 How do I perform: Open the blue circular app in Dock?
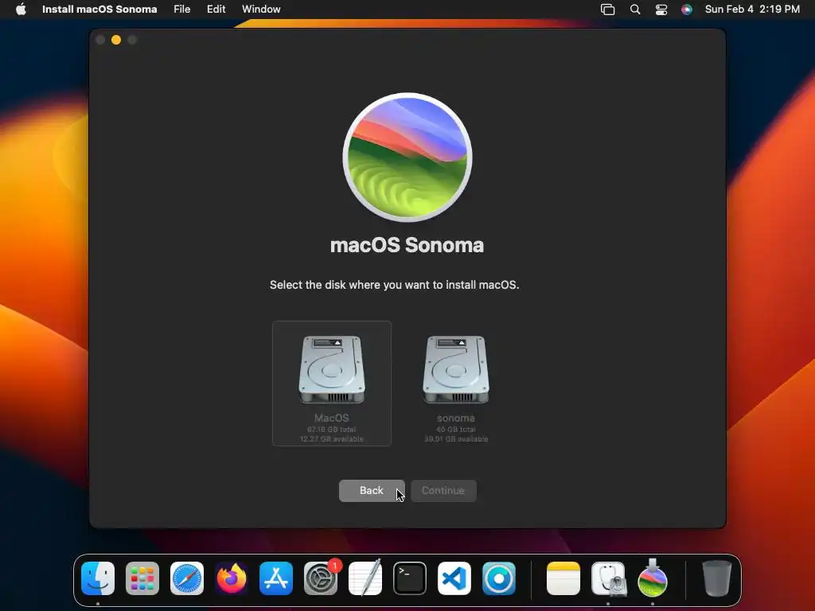(499, 578)
